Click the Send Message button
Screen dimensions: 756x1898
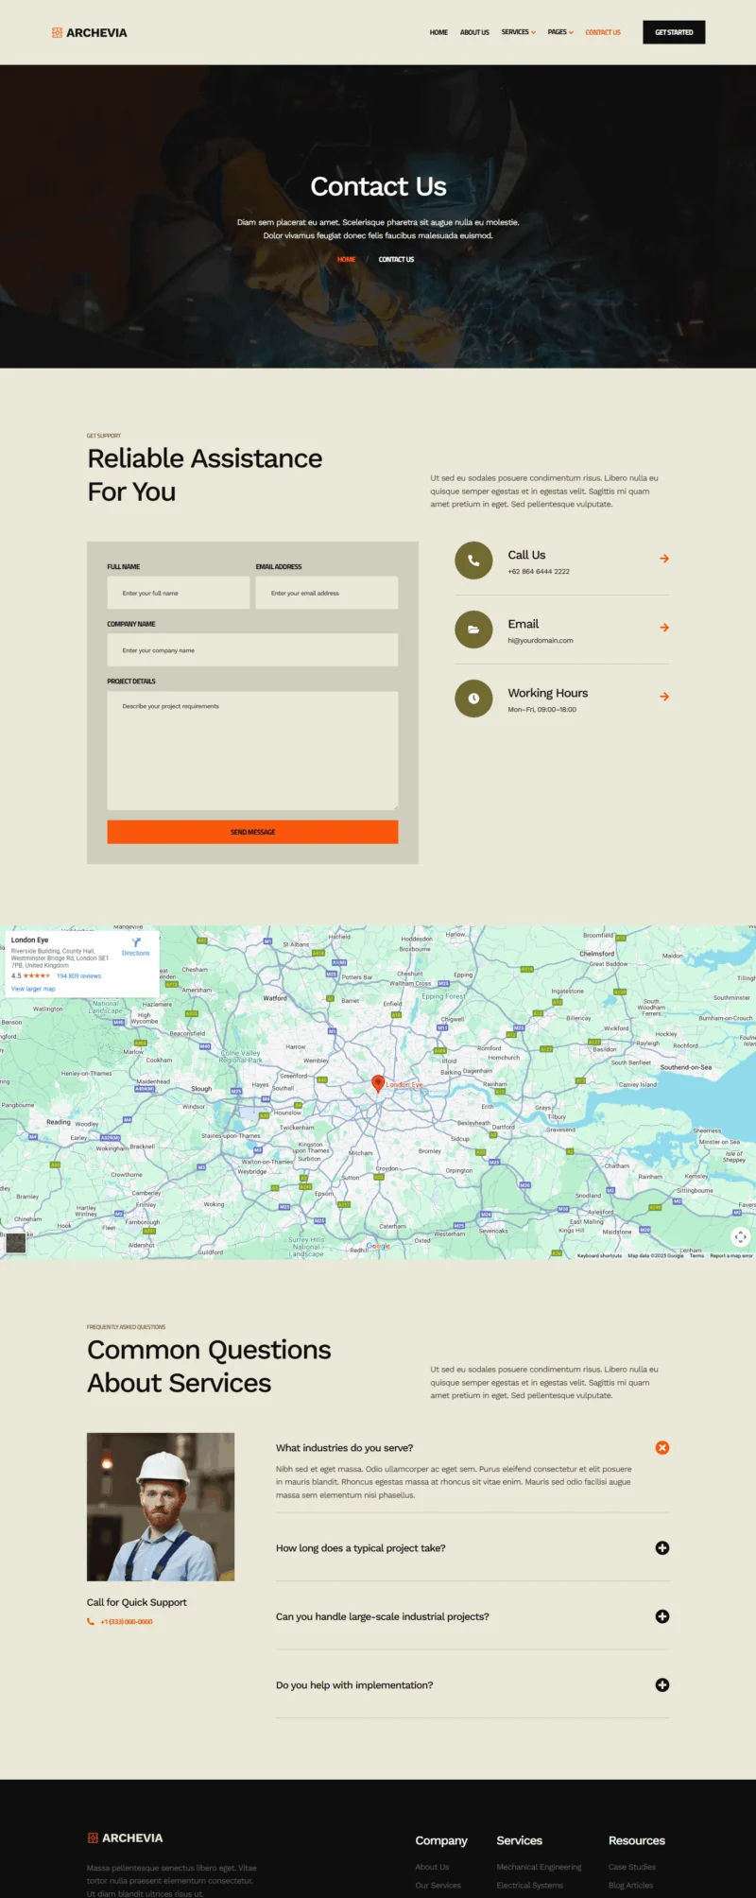point(252,832)
